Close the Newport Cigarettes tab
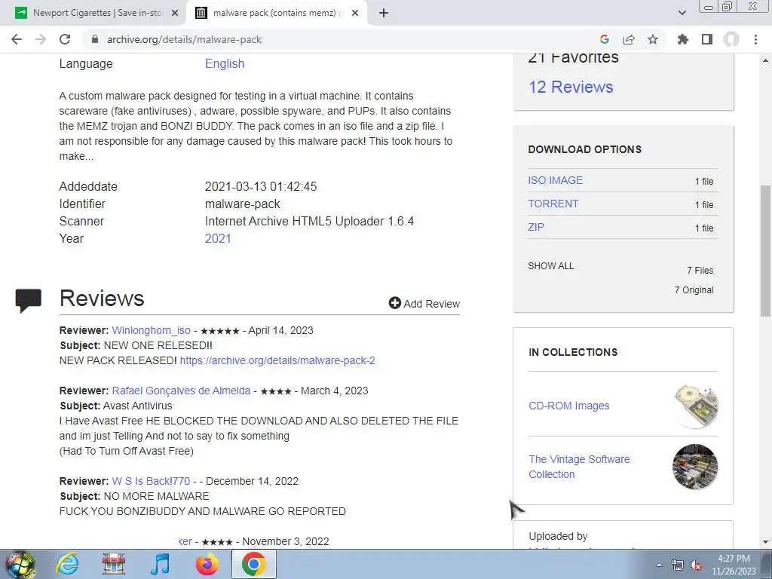 click(x=175, y=13)
